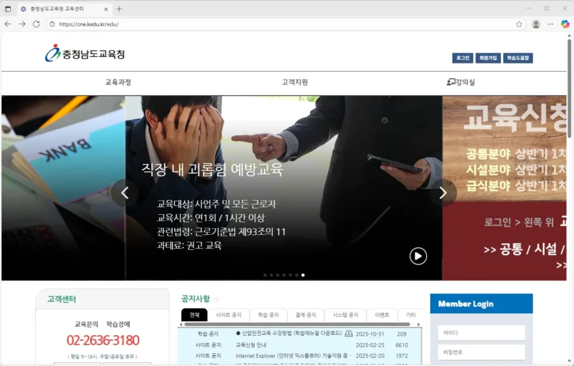574x366 pixels.
Task: Click the 로그인 button
Action: click(x=463, y=58)
